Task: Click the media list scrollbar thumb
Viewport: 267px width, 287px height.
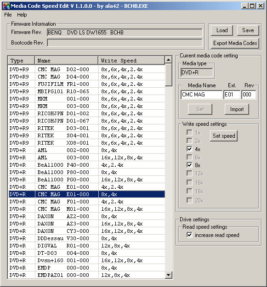Action: click(x=168, y=75)
